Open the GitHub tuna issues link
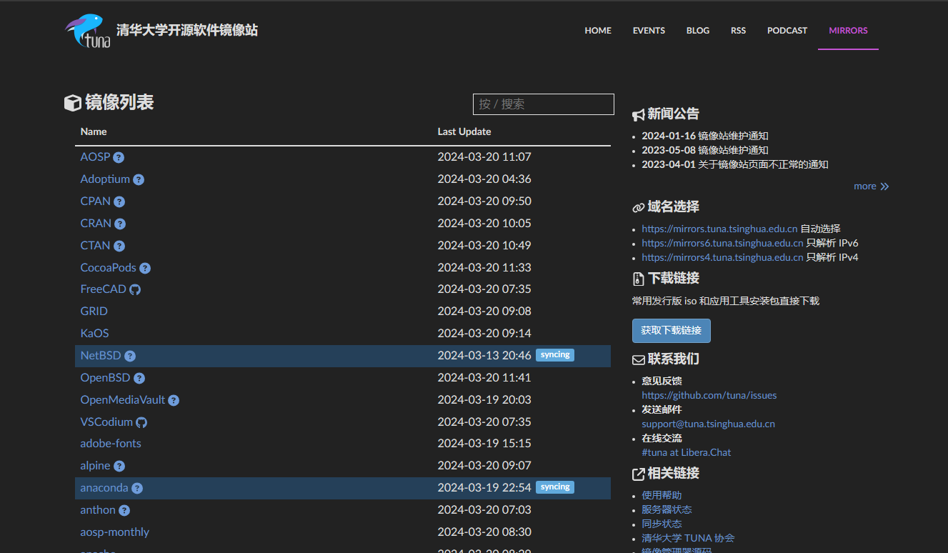Screen dimensions: 948x553 click(709, 396)
